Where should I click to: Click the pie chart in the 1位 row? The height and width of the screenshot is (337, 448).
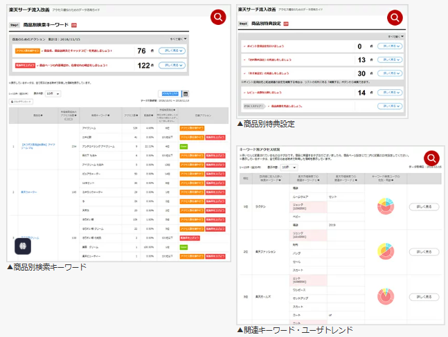pyautogui.click(x=386, y=206)
